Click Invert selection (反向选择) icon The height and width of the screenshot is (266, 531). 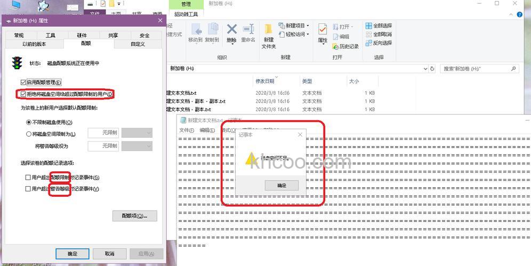point(369,43)
